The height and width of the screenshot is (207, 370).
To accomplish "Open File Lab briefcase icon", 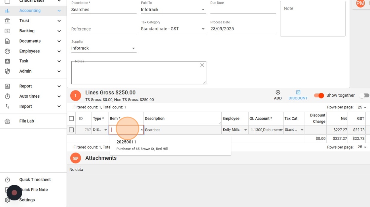I will point(7,121).
